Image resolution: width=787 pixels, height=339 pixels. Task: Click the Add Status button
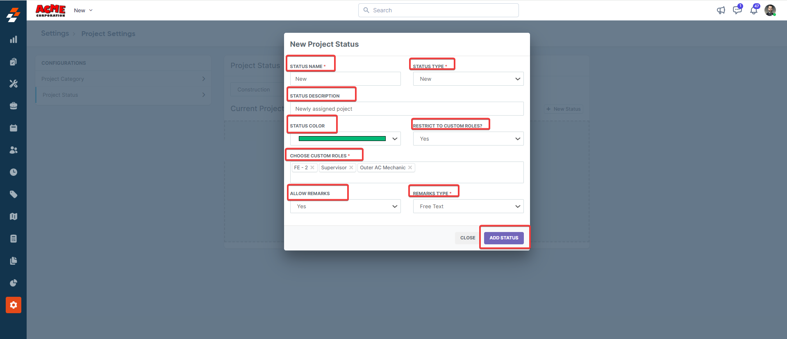504,238
